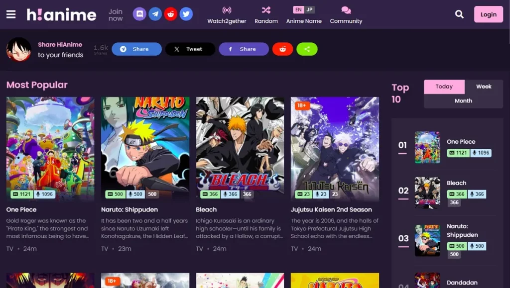Open the search icon
This screenshot has height=288, width=510.
point(459,14)
